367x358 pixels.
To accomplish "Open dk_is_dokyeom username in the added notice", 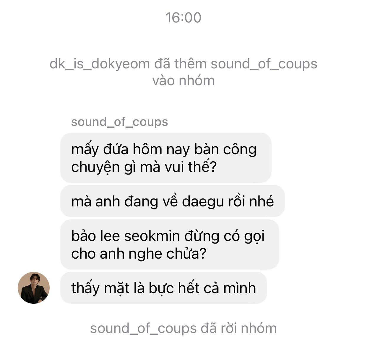I will (x=100, y=64).
